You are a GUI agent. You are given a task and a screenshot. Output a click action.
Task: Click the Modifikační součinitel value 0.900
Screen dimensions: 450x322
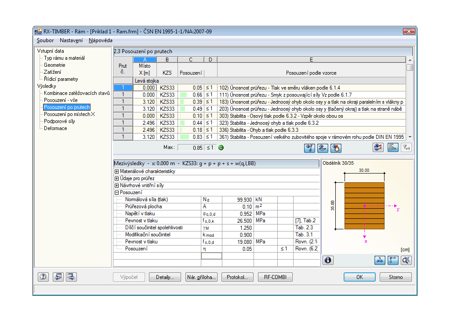tap(238, 235)
